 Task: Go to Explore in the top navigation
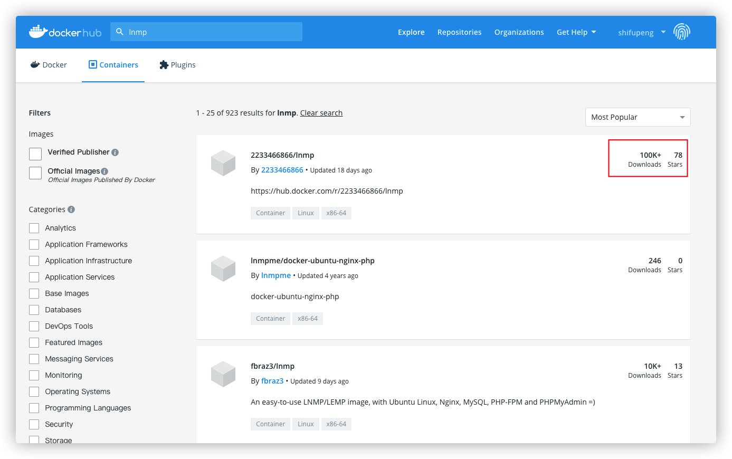point(411,32)
